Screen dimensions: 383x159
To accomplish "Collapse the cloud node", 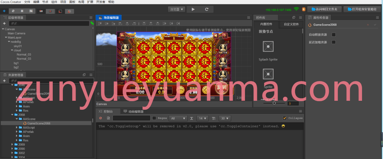I will point(12,50).
